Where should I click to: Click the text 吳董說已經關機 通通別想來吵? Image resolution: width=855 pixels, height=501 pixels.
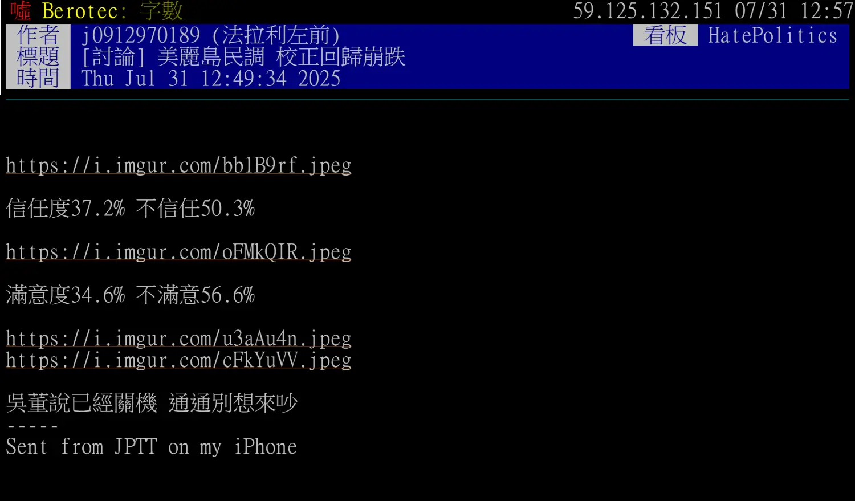[152, 404]
